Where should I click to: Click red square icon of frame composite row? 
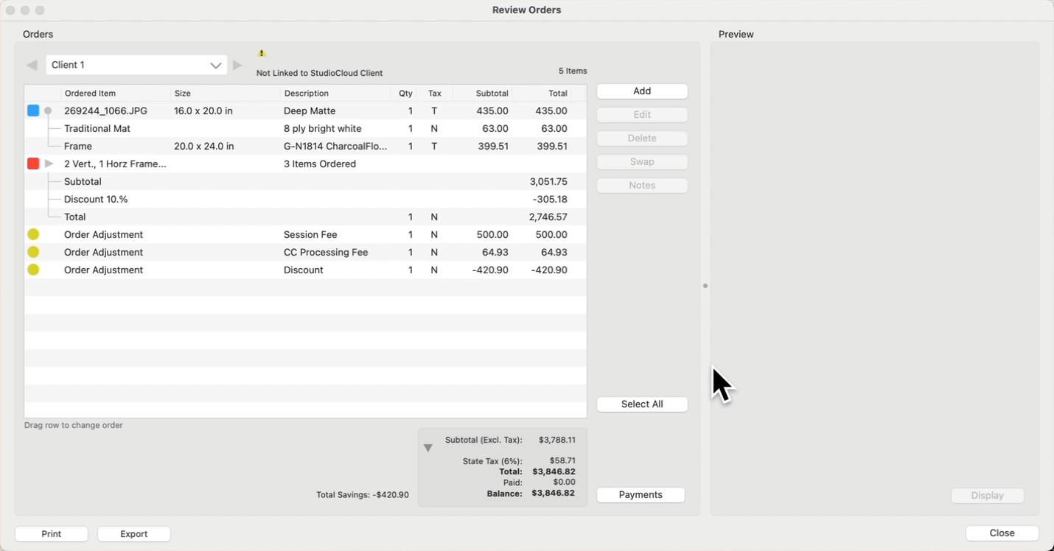coord(33,164)
